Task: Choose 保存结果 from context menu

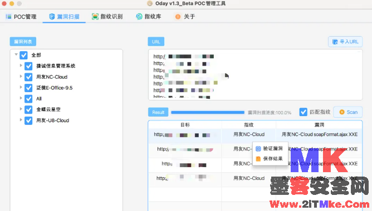Action: pos(270,159)
